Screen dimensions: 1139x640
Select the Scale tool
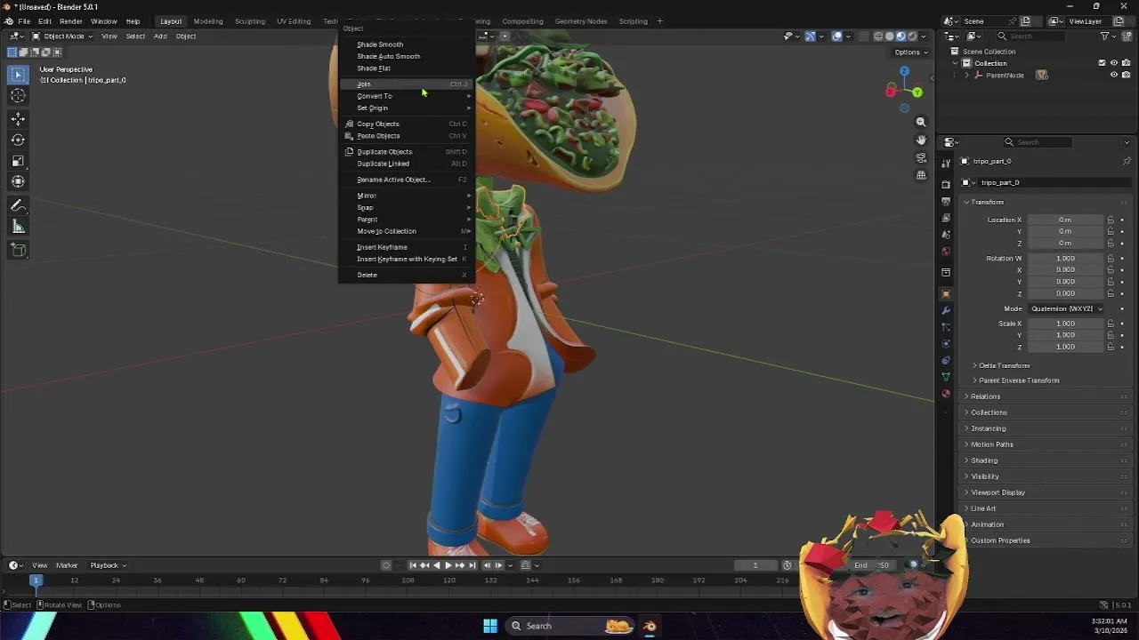coord(18,161)
